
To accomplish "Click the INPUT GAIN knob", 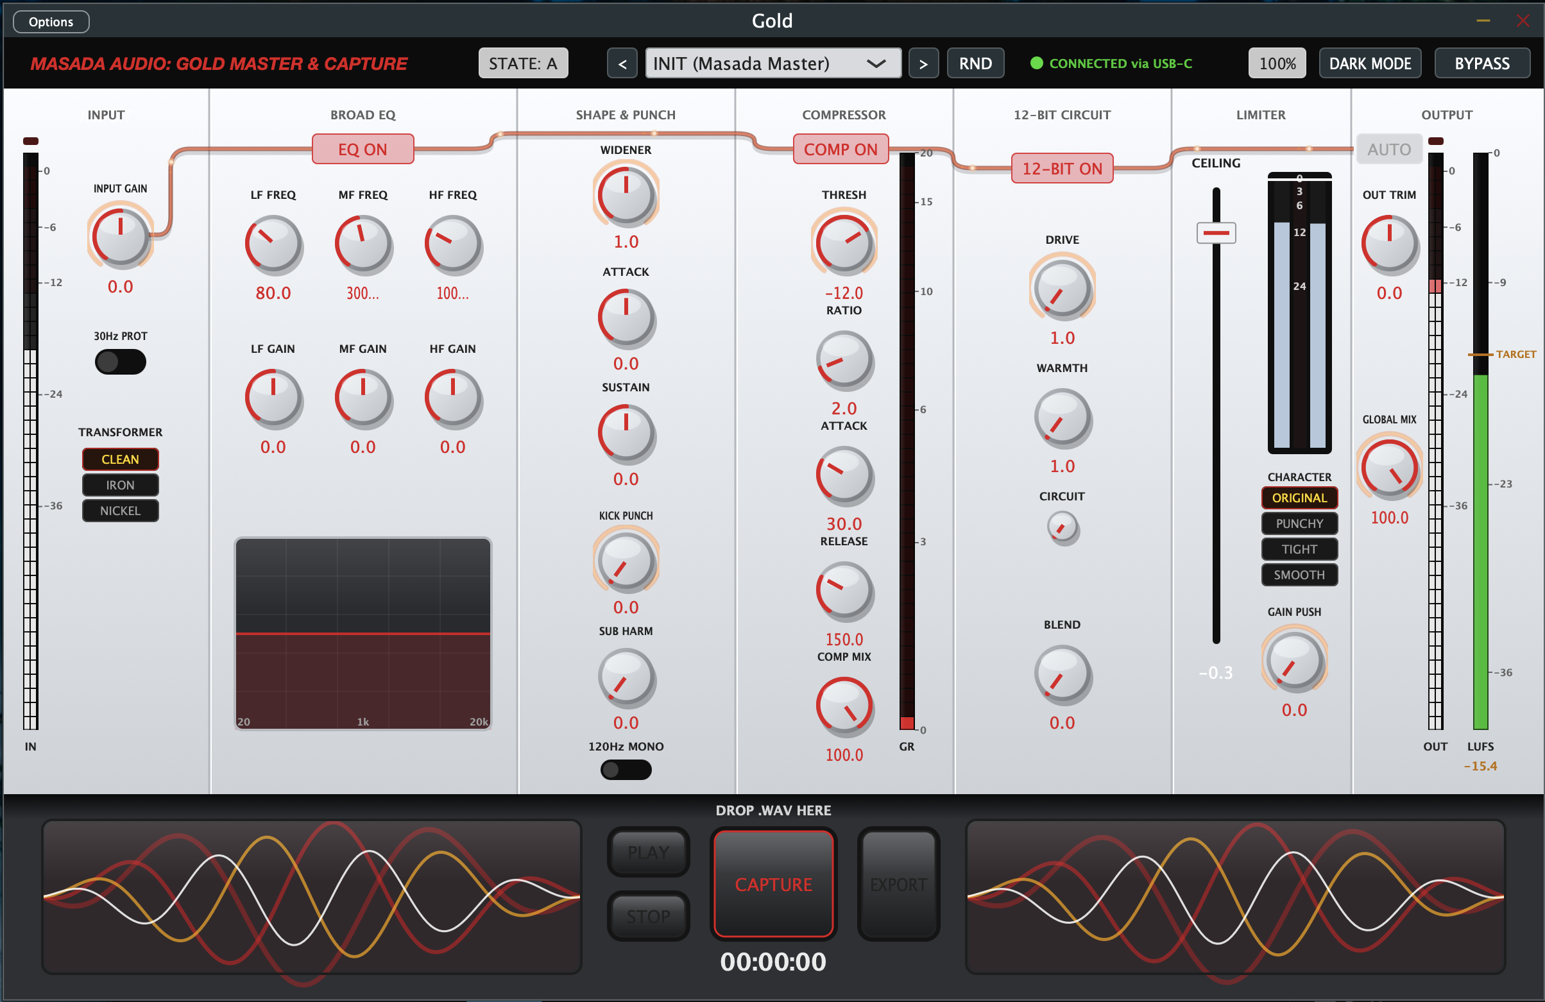I will [120, 236].
